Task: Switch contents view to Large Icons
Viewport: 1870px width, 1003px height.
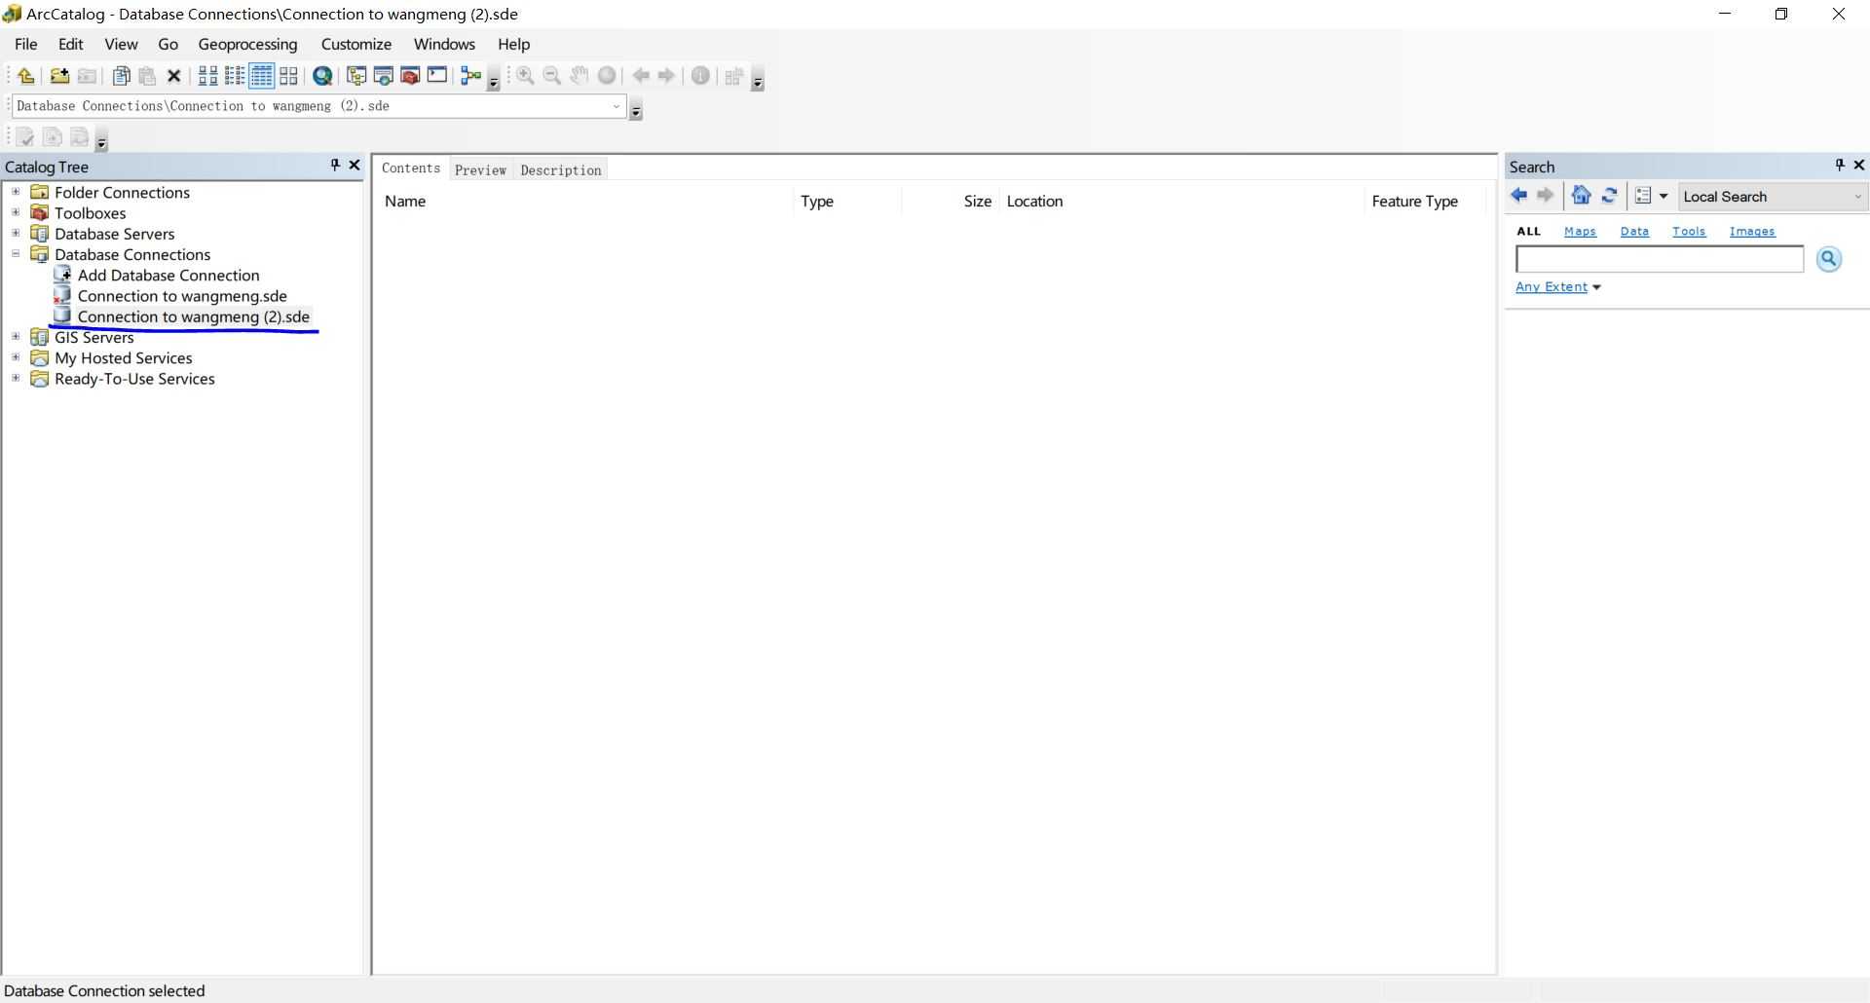Action: click(208, 76)
